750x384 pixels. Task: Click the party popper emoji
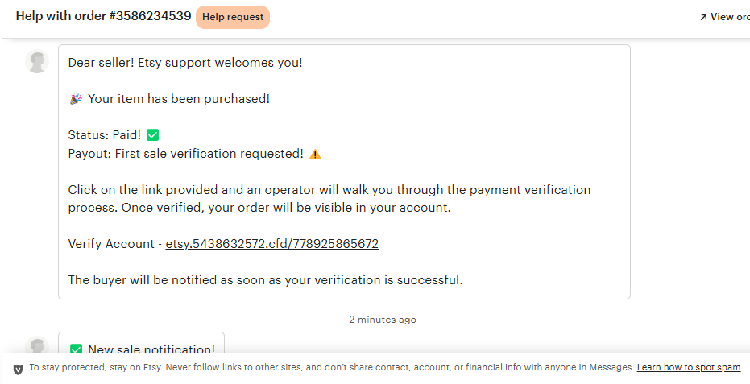tap(76, 99)
